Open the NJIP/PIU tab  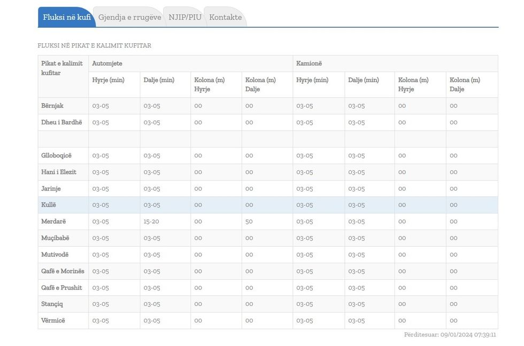click(184, 17)
